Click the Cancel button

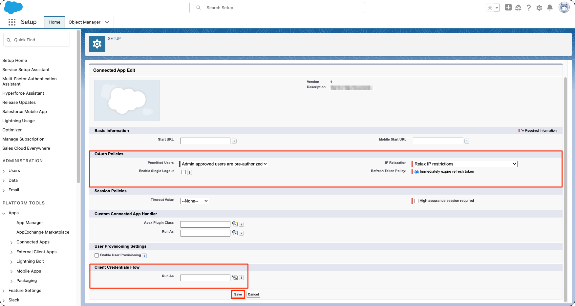(253, 294)
